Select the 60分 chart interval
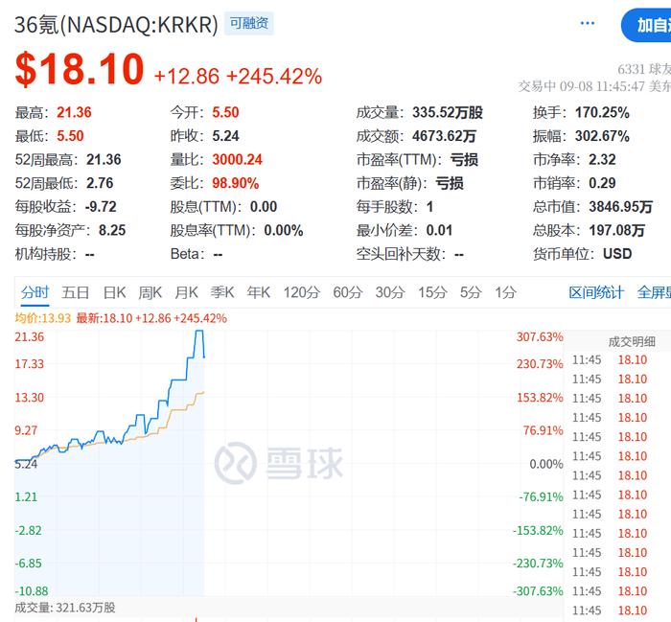 (x=347, y=292)
